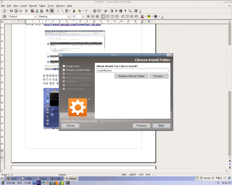This screenshot has height=185, width=232.
Task: Run Spelling and Grammar check icon
Action: [x=47, y=11]
